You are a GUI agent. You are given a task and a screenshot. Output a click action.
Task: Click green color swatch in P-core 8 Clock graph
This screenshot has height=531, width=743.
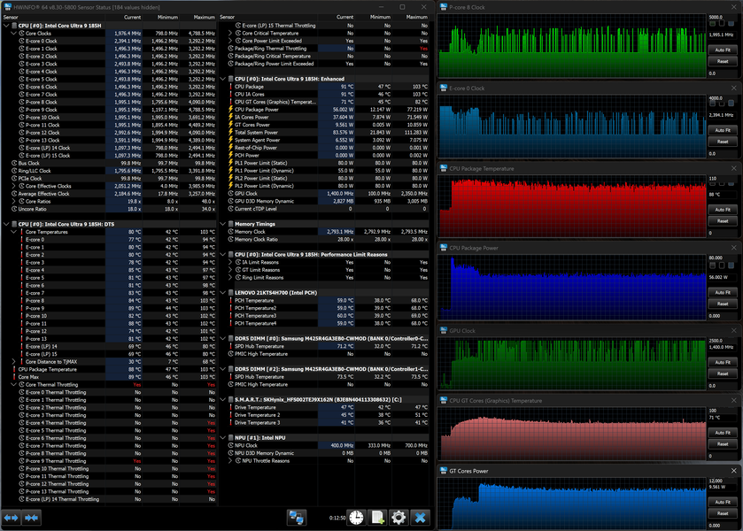tap(712, 23)
